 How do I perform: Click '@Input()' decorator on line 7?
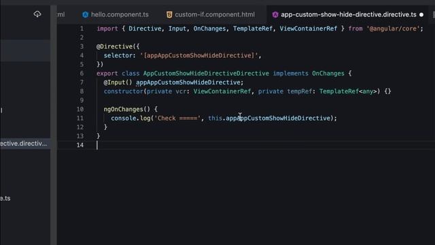point(118,82)
